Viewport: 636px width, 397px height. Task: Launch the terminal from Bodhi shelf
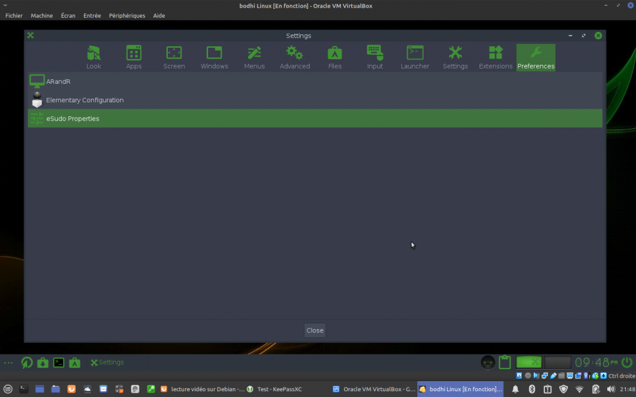pyautogui.click(x=59, y=363)
